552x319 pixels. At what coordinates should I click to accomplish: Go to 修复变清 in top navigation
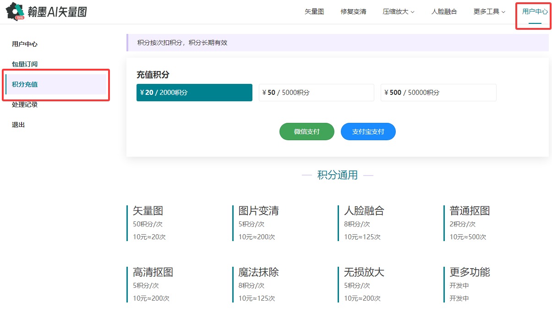pos(353,12)
